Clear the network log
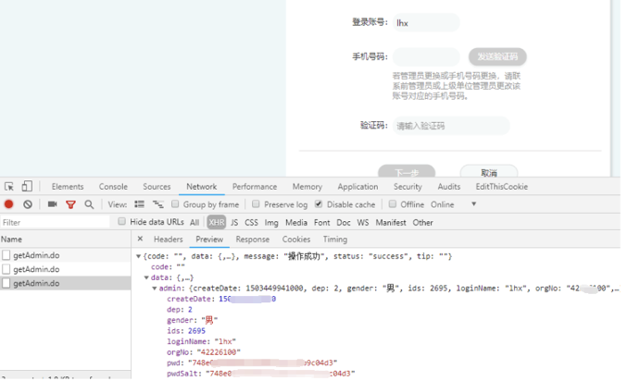The image size is (640, 381). click(28, 204)
